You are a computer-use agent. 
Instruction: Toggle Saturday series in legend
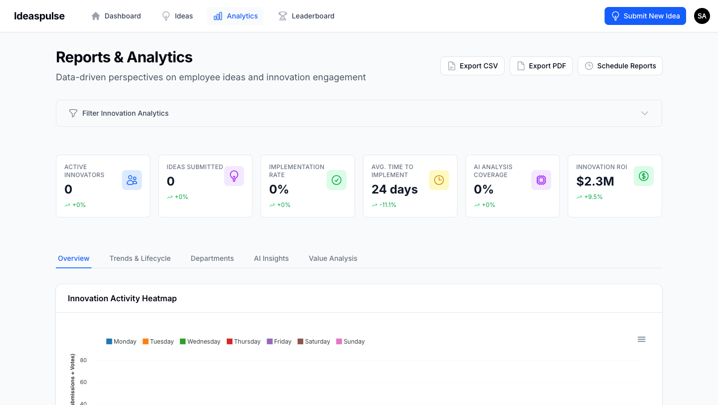314,342
